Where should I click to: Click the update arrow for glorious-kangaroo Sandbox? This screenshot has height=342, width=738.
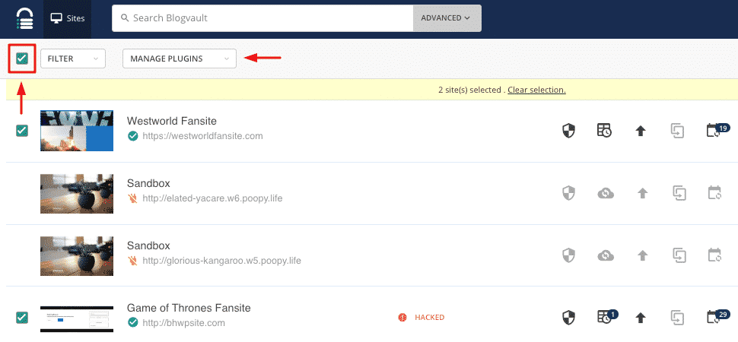642,255
